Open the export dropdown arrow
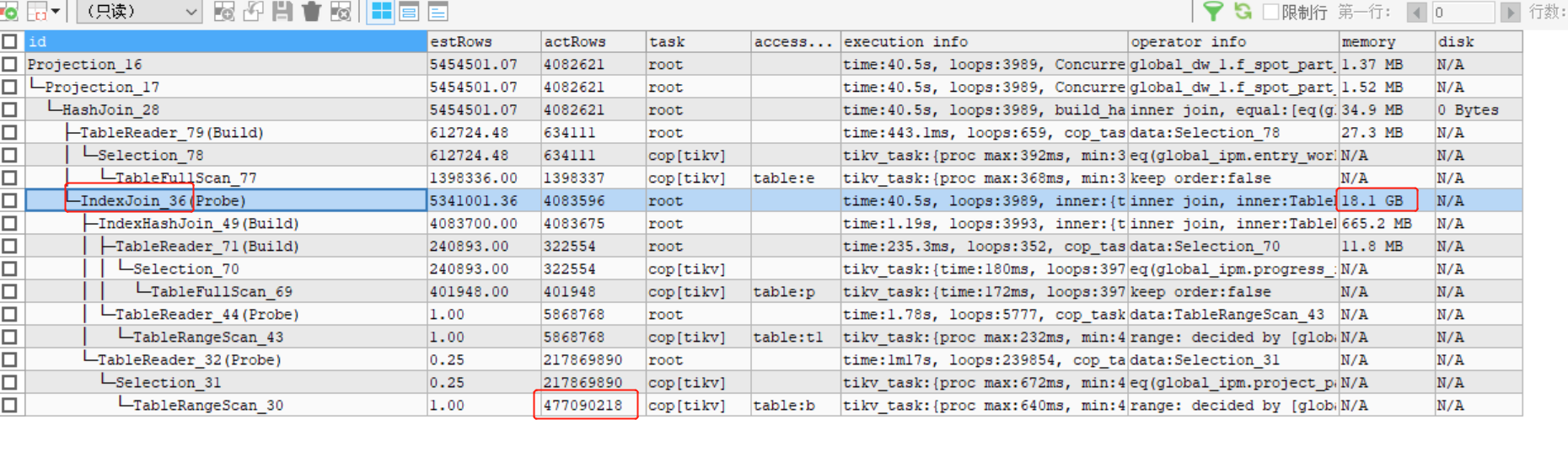This screenshot has width=1568, height=462. pos(56,12)
